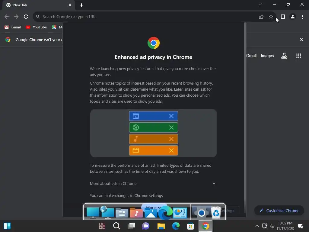Viewport: 309px width, 232px height.
Task: Remove the music note topic card
Action: click(171, 139)
